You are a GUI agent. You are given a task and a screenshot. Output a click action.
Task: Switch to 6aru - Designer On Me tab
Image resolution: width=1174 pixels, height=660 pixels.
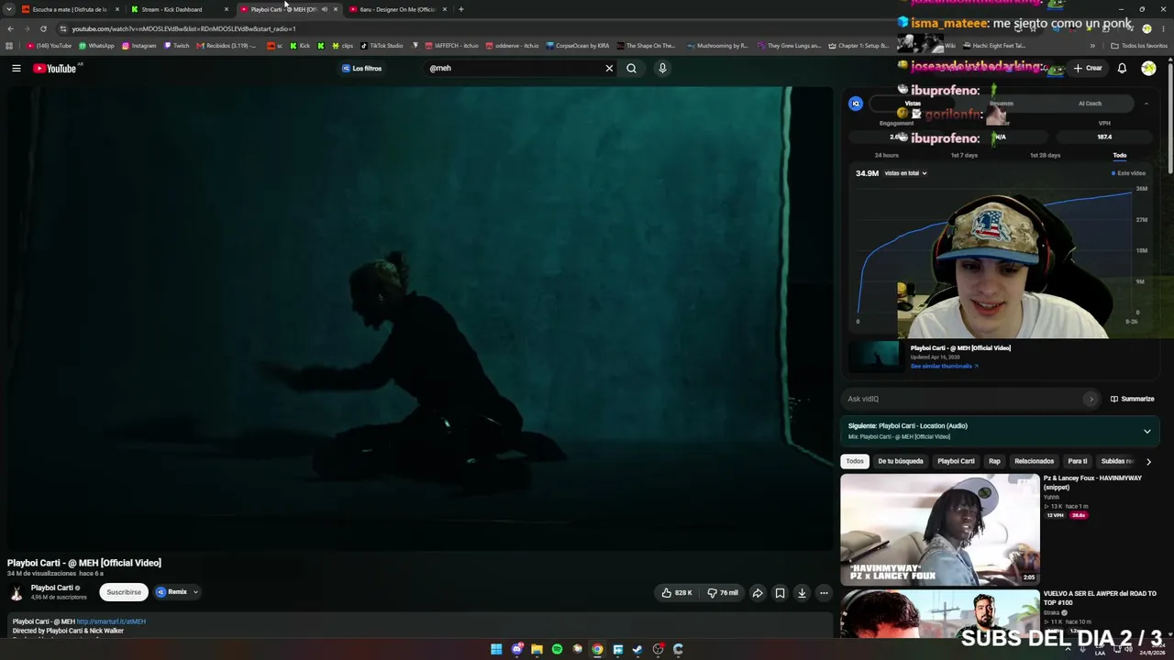398,9
